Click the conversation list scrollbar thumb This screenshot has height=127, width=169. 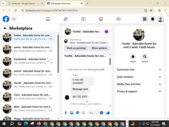point(58,54)
